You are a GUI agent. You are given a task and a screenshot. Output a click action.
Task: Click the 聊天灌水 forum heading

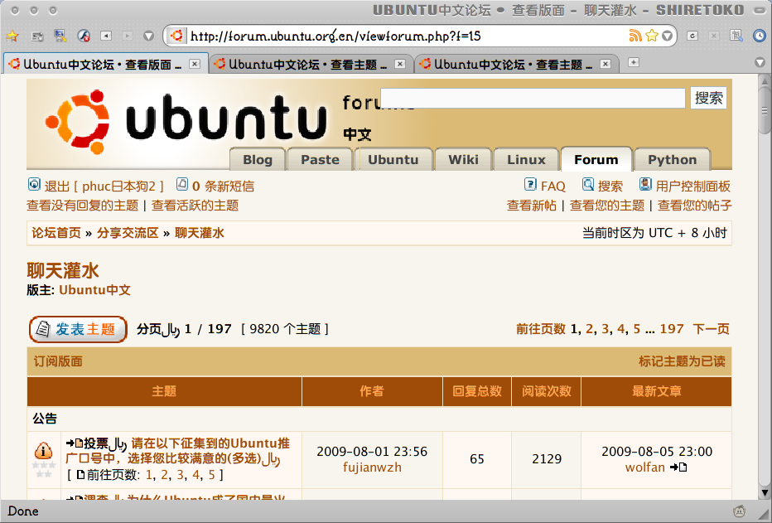click(63, 270)
